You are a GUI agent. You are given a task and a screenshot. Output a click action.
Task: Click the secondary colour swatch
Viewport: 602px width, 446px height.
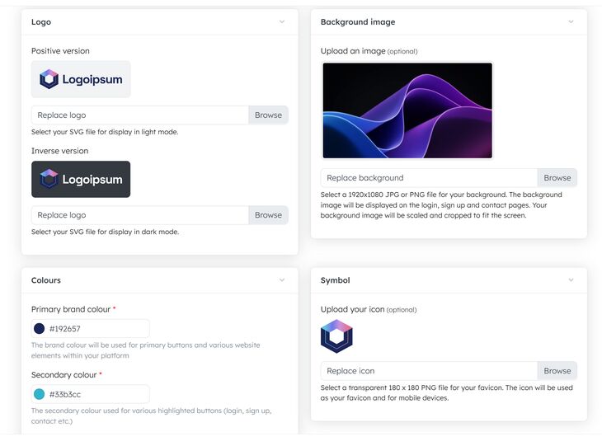click(40, 394)
